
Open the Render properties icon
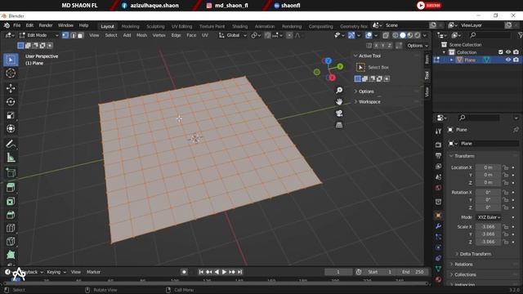[438, 145]
